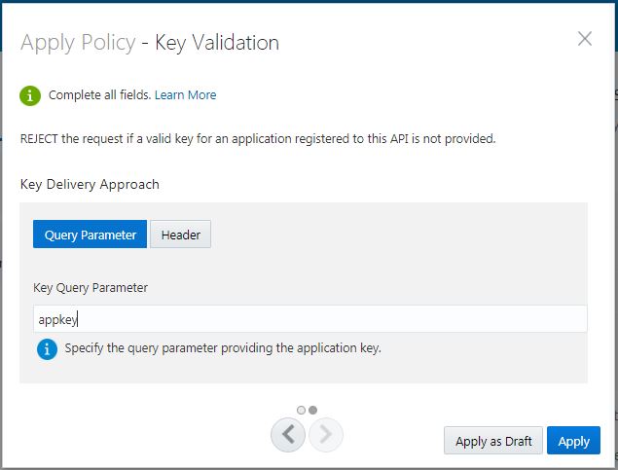Click the Complete all fields message
Screen dimensions: 618x470
click(x=99, y=95)
